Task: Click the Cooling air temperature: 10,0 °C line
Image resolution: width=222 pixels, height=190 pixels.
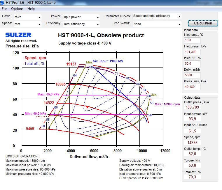Action: coord(141,165)
